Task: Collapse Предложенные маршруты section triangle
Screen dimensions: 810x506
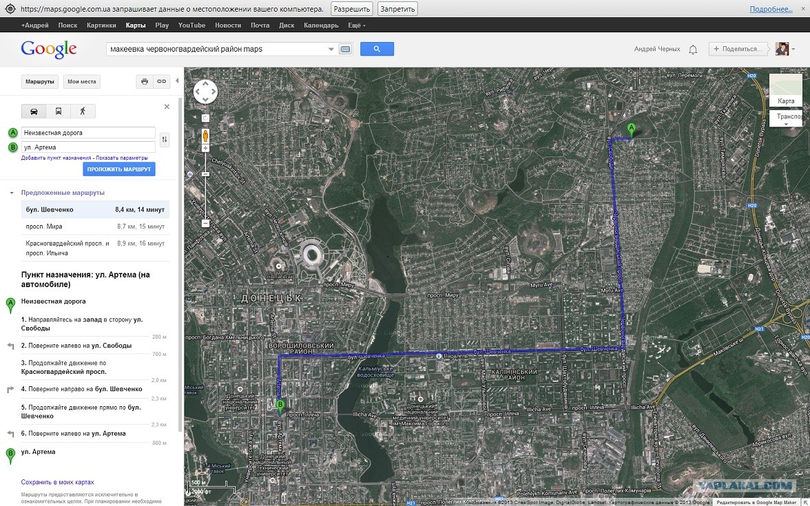Action: 12,193
